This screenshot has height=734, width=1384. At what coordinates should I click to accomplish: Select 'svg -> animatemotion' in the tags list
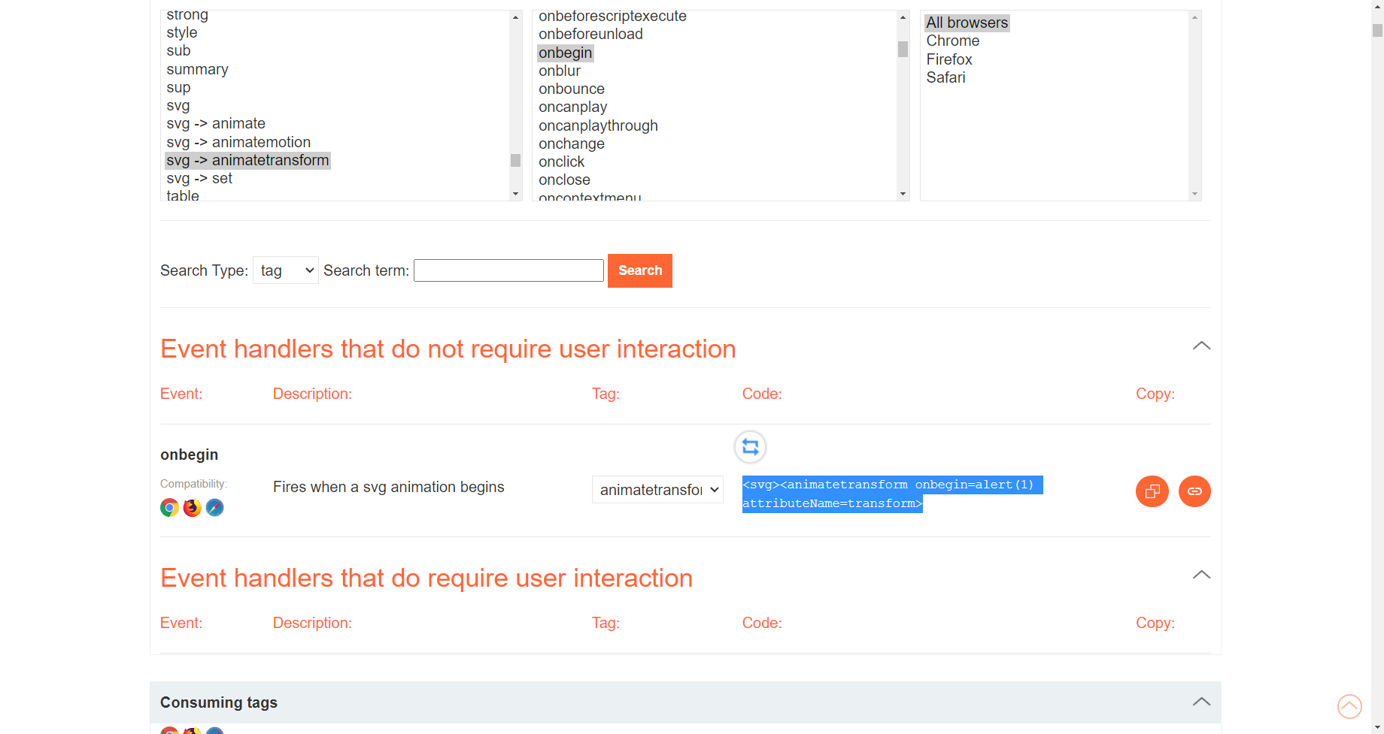(238, 142)
